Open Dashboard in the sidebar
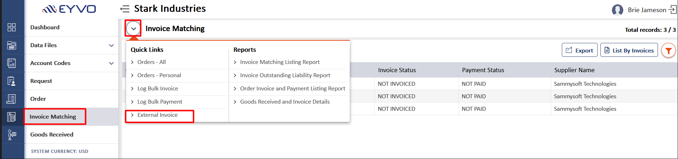The height and width of the screenshot is (159, 678). coord(45,28)
